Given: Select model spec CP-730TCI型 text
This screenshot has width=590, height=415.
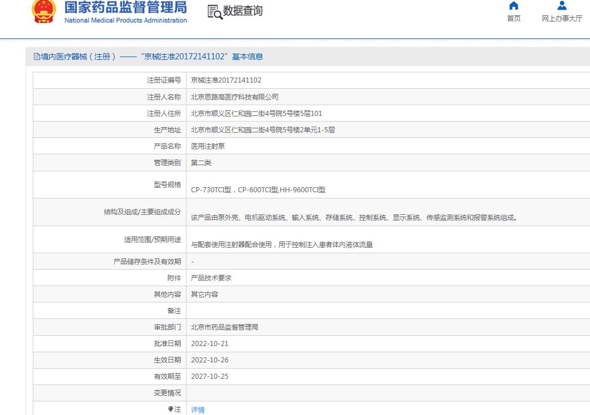Looking at the screenshot, I should click(211, 190).
